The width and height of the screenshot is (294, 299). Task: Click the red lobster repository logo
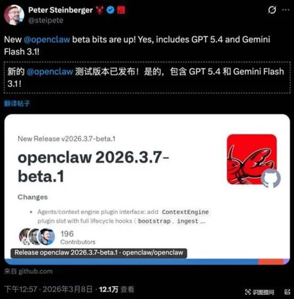(x=251, y=159)
